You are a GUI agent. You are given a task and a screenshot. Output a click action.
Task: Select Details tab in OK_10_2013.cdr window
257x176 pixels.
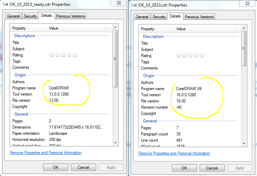175,16
